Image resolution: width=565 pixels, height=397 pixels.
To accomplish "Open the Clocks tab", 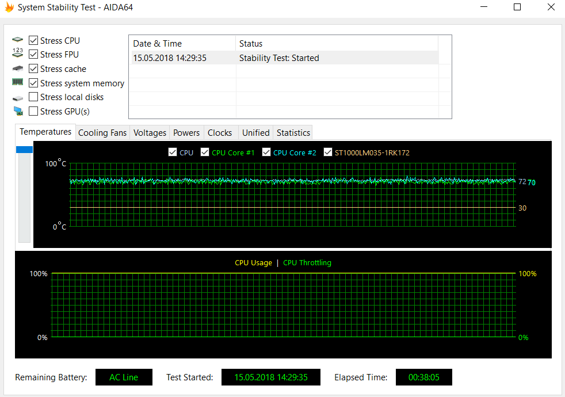I will point(220,133).
